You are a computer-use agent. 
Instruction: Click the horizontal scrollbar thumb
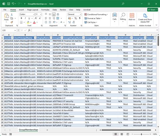click(x=126, y=130)
